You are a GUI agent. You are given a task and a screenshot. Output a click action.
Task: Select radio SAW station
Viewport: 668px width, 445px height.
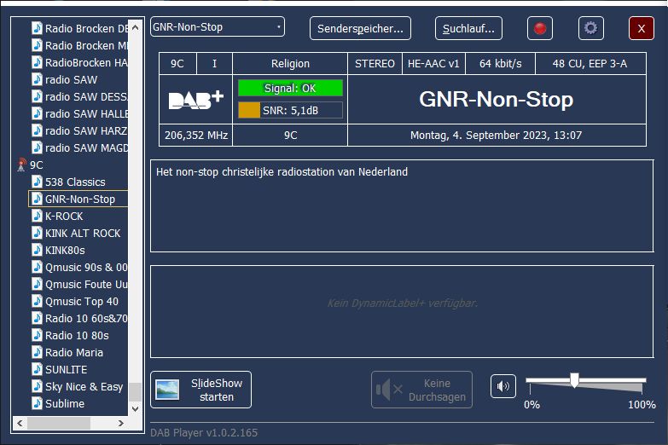click(x=71, y=79)
